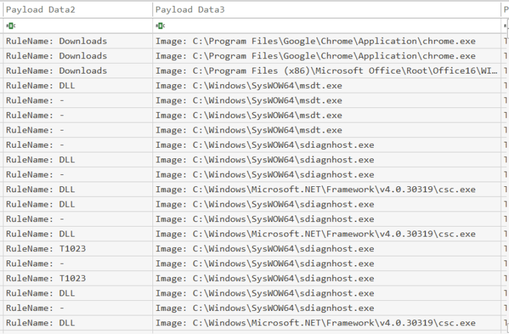Viewport: 509px width, 334px height.
Task: Select the first chrome.exe Image cell
Action: (x=315, y=41)
